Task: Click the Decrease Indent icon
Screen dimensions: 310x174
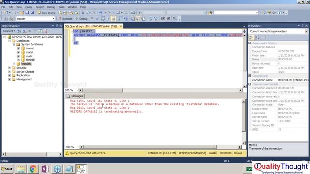Action: click(x=163, y=19)
